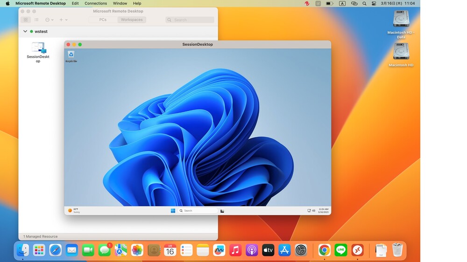This screenshot has height=262, width=467.
Task: Click the remote volume speaker icon
Action: [x=313, y=211]
